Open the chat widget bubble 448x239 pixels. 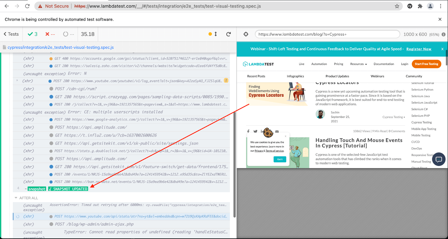pos(439,159)
